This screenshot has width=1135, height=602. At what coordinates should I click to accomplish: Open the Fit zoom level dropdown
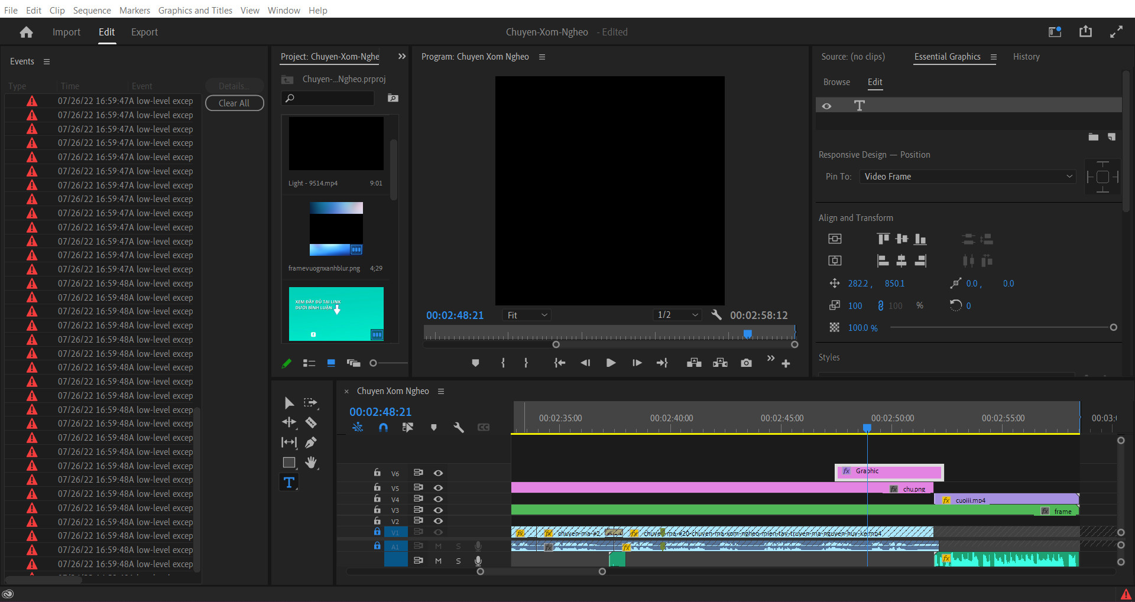526,315
